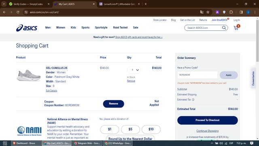This screenshot has width=259, height=146.
Task: Open the volume icon in system tray
Action: (x=221, y=143)
